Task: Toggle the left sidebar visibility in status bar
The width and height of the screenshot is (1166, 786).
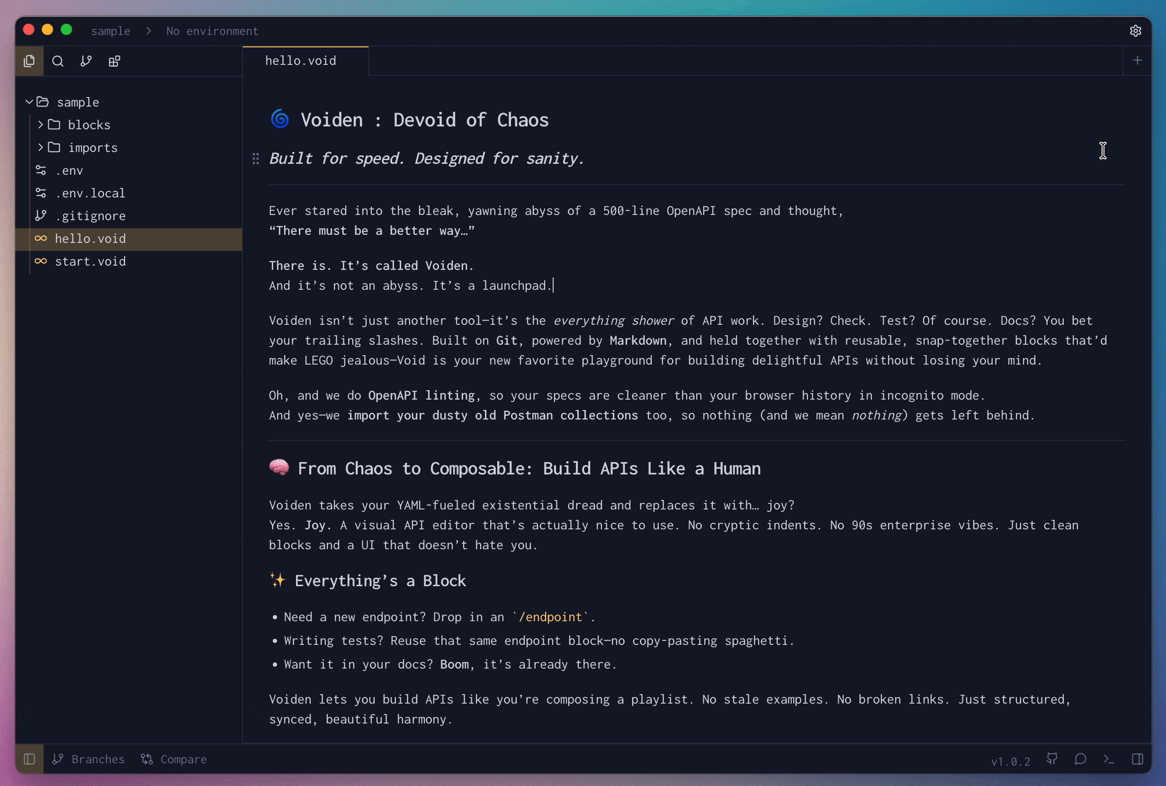Action: [29, 759]
